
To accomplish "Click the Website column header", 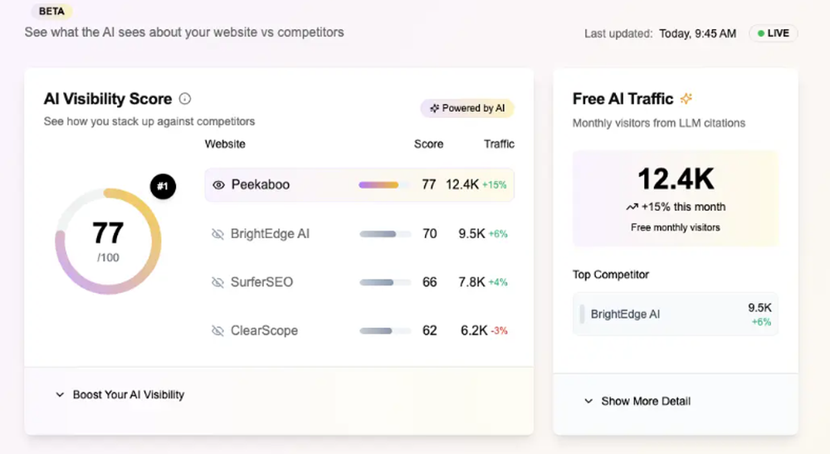I will tap(225, 144).
